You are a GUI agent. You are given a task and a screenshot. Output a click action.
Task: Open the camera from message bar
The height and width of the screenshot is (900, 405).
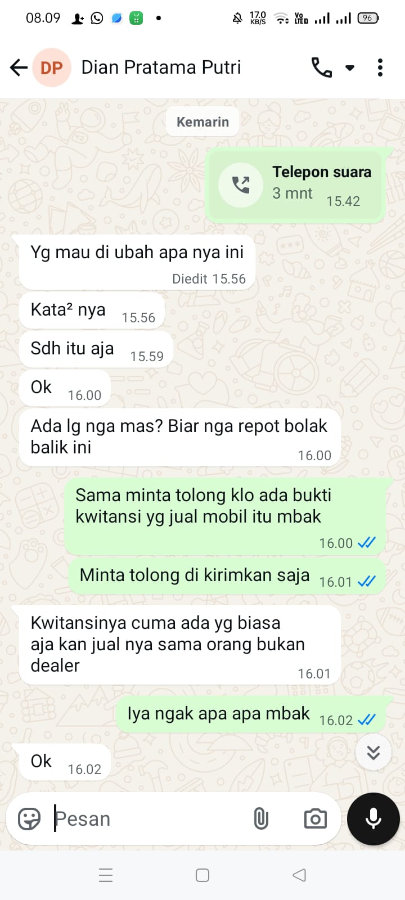316,819
